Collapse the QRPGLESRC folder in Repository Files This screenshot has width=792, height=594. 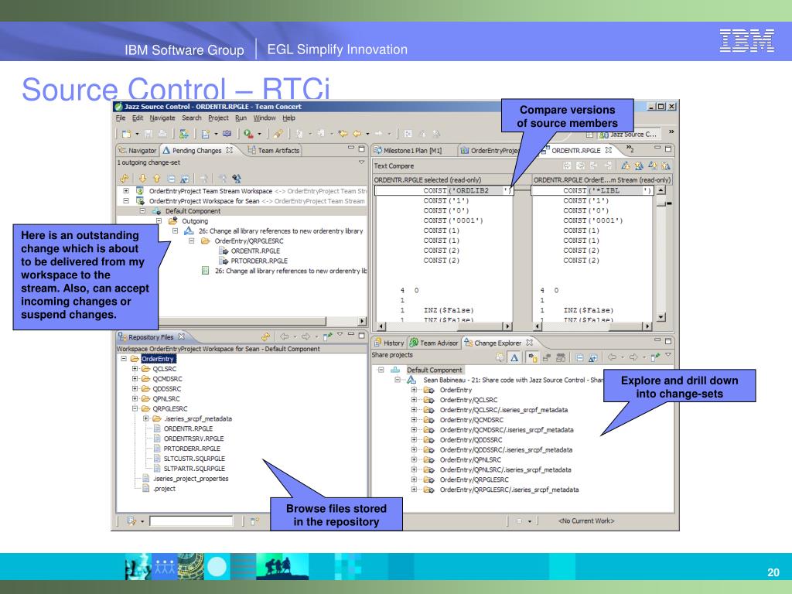(x=135, y=408)
